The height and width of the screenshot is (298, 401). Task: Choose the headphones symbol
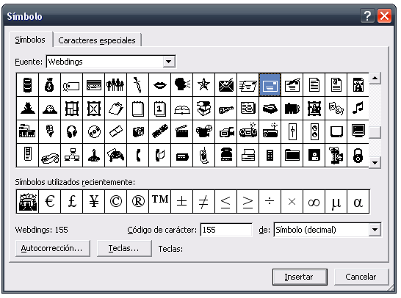tap(72, 132)
